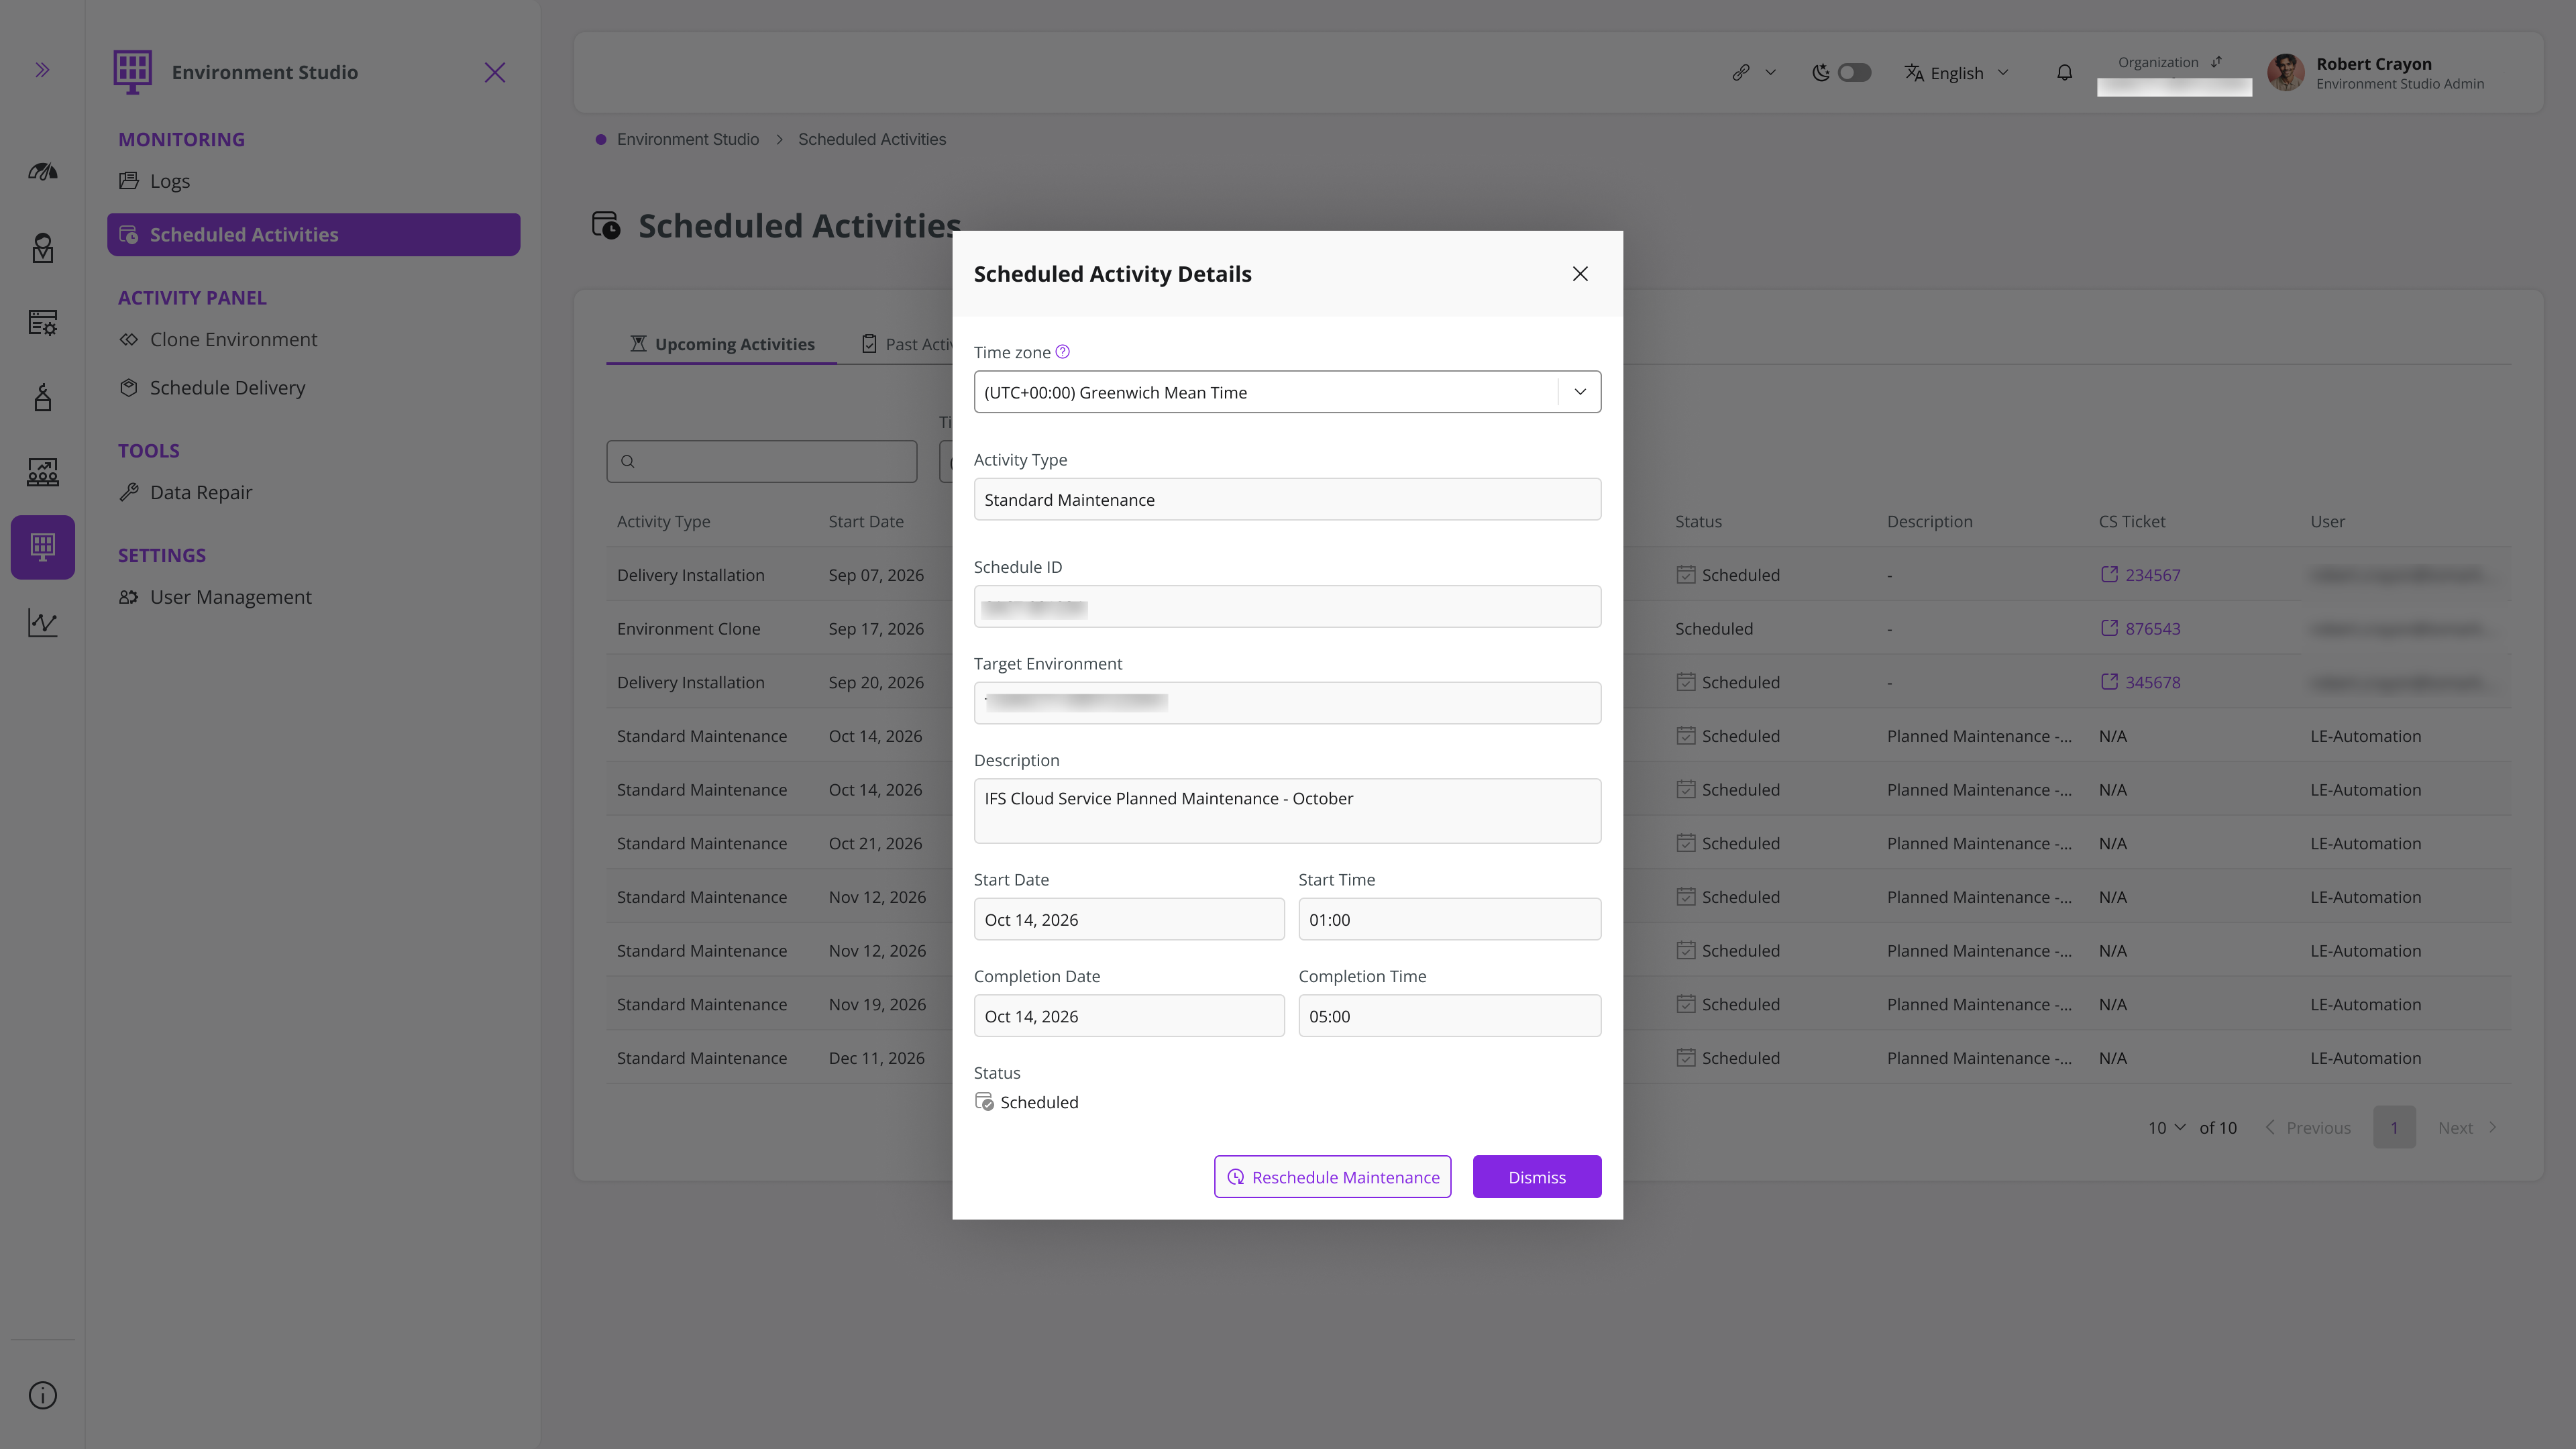
Task: Open the team analytics icon in rail
Action: (42, 472)
